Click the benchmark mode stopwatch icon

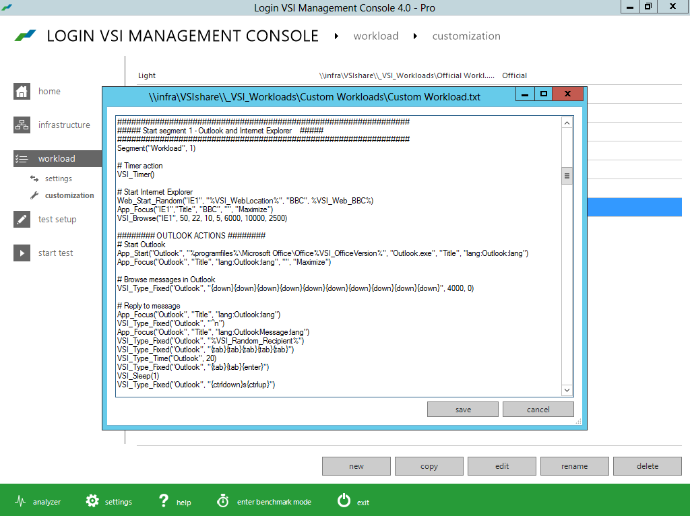click(x=222, y=502)
